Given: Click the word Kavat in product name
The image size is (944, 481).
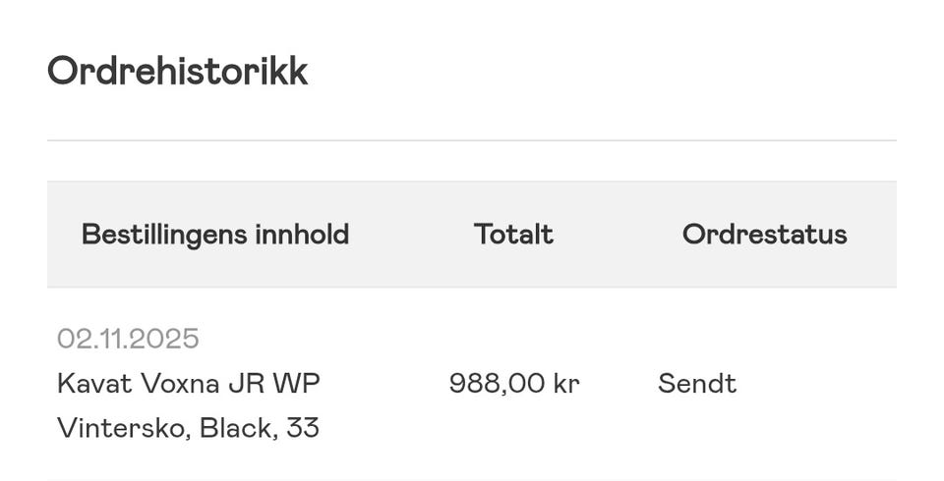Looking at the screenshot, I should coord(85,384).
